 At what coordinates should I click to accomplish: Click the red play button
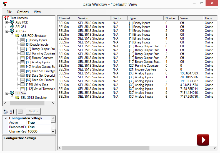point(203,140)
